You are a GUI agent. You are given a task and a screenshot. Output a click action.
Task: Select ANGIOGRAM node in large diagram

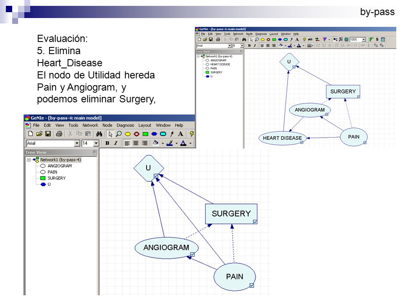[x=166, y=247]
